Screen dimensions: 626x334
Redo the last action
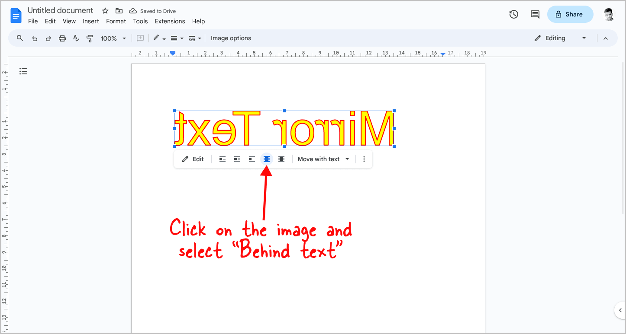click(48, 38)
